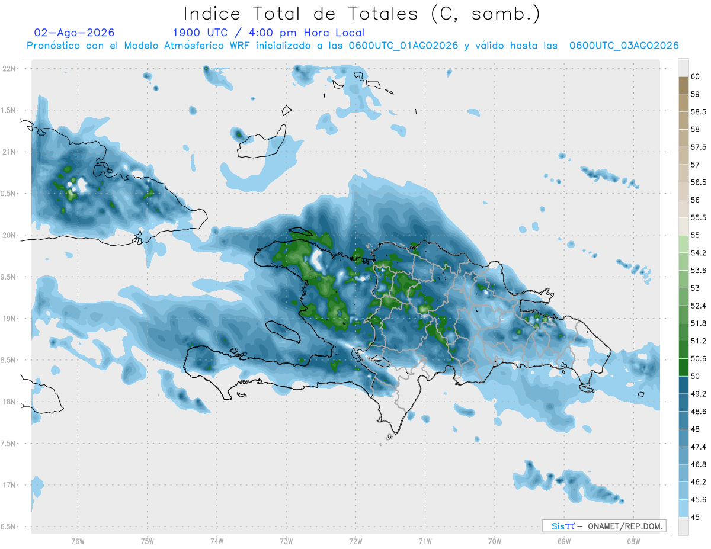
Task: Click the colorbar label '56'
Action: tap(696, 200)
